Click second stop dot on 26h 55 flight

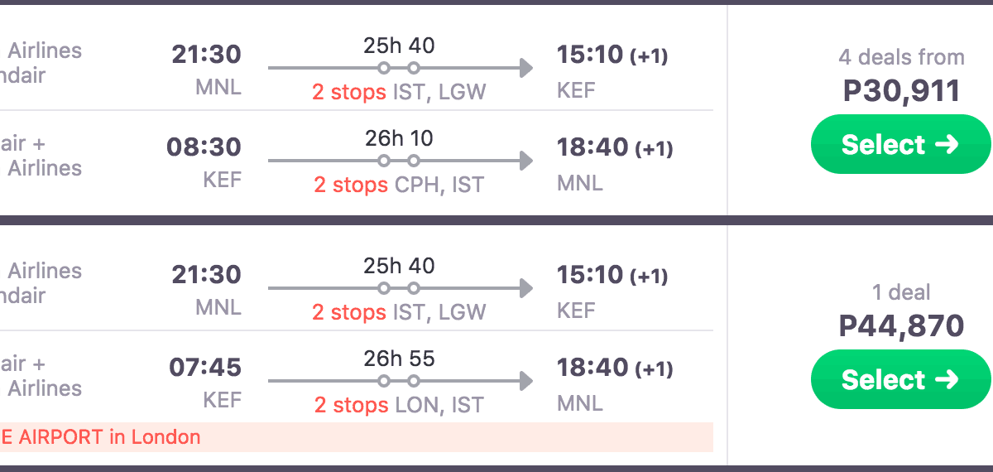(414, 381)
